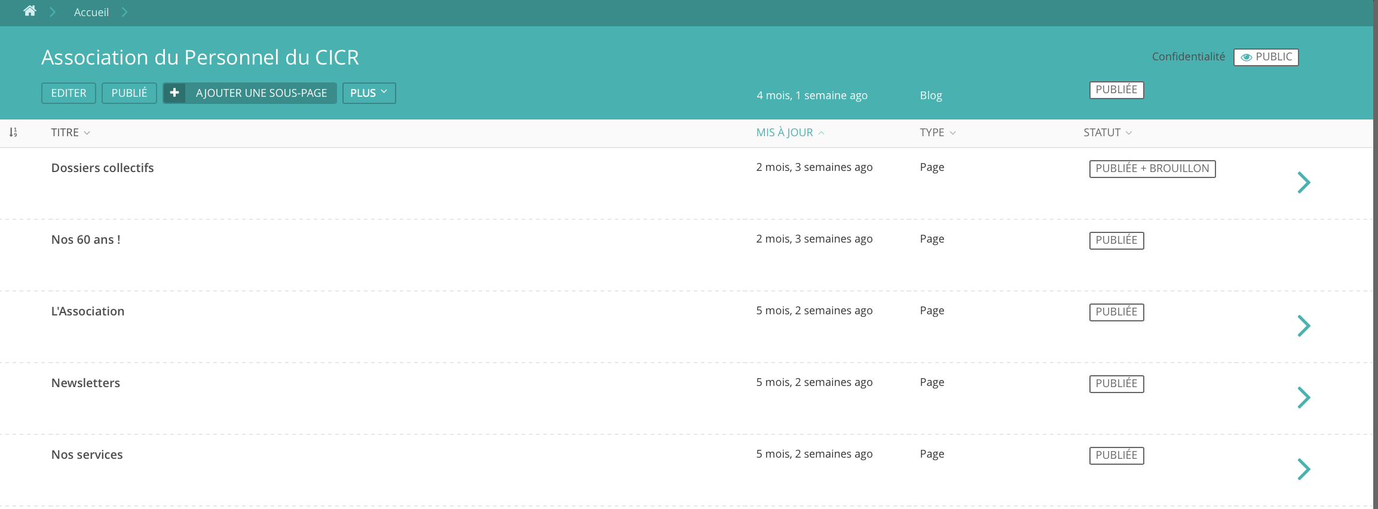Screen dimensions: 1378x509
Task: Expand the Plus dropdown menu
Action: 369,93
